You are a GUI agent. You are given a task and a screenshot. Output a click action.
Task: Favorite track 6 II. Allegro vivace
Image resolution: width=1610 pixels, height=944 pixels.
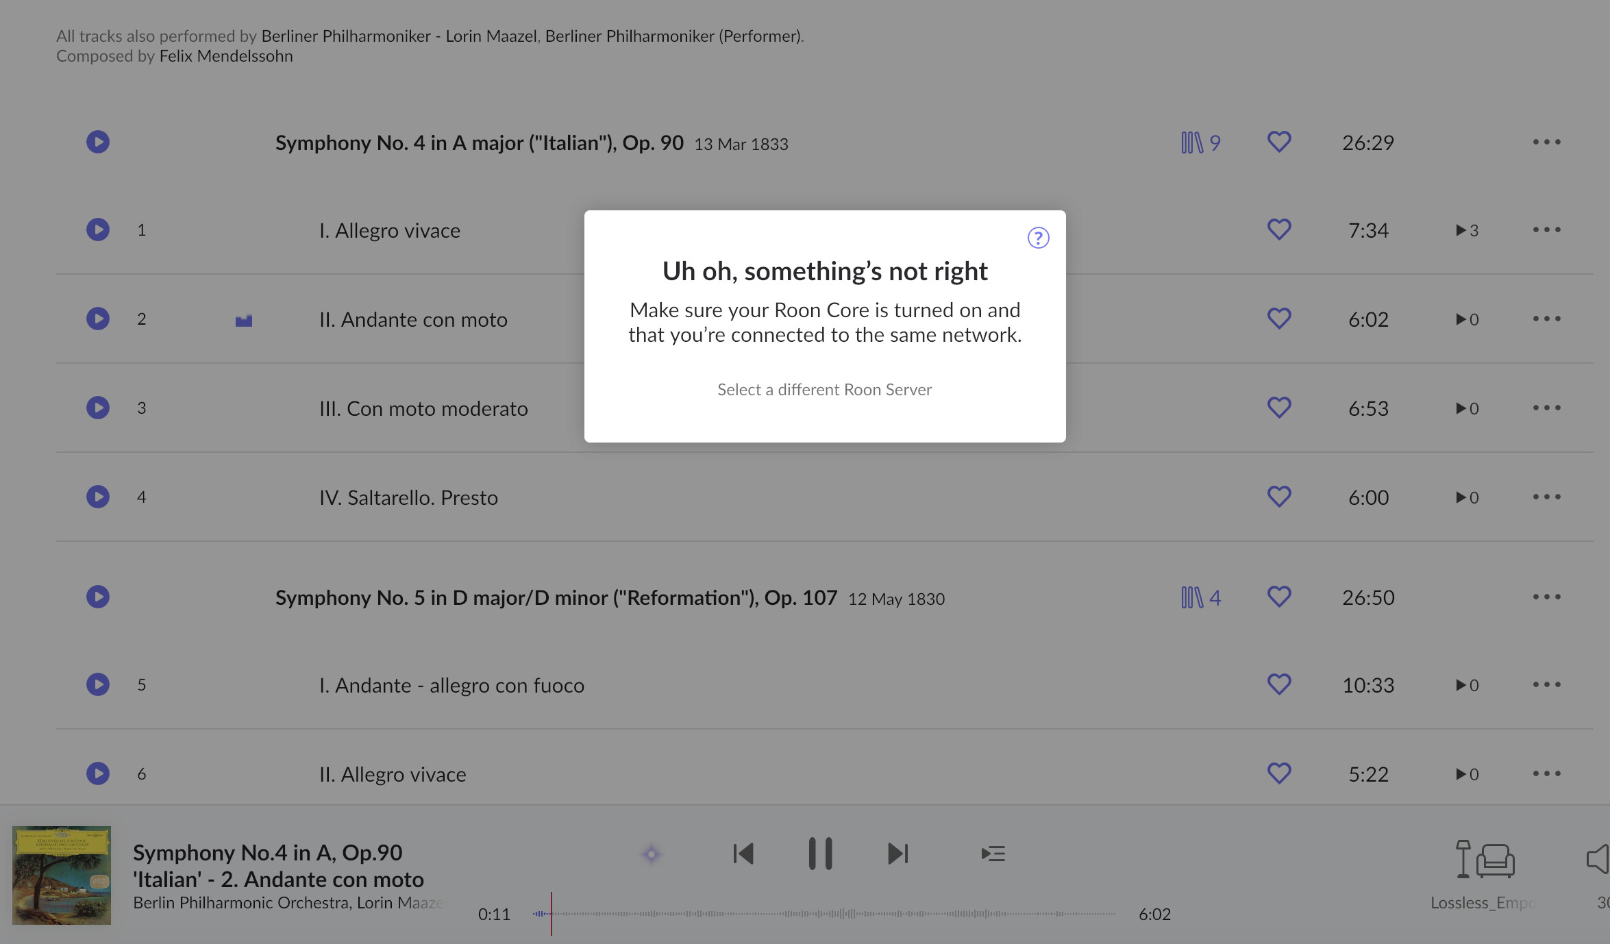point(1279,773)
